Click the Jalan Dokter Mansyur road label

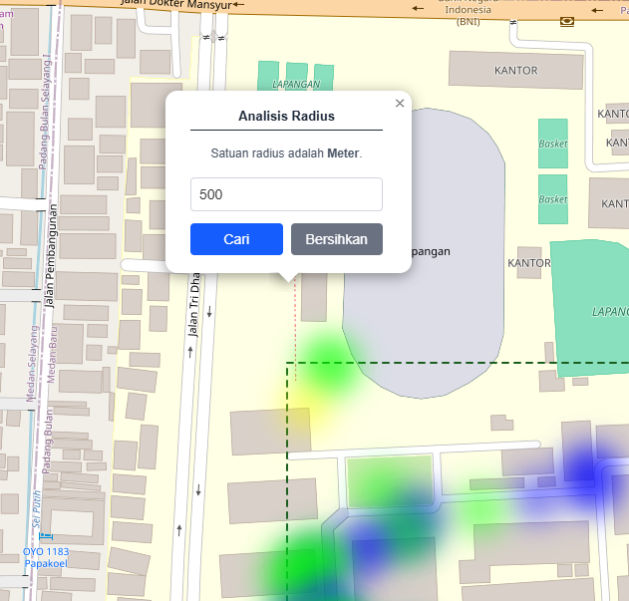[x=176, y=4]
